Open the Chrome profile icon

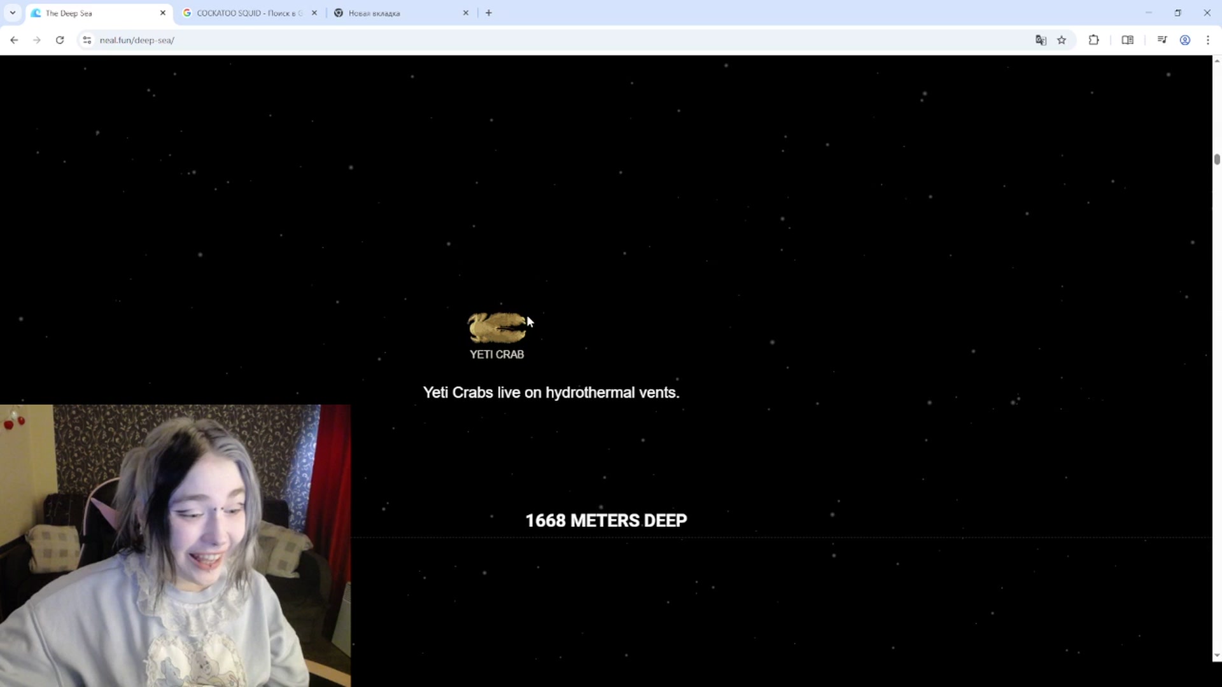point(1185,40)
